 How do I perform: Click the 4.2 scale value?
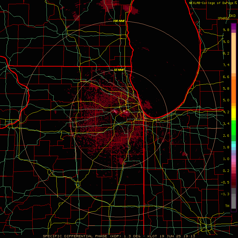[x=226, y=112]
